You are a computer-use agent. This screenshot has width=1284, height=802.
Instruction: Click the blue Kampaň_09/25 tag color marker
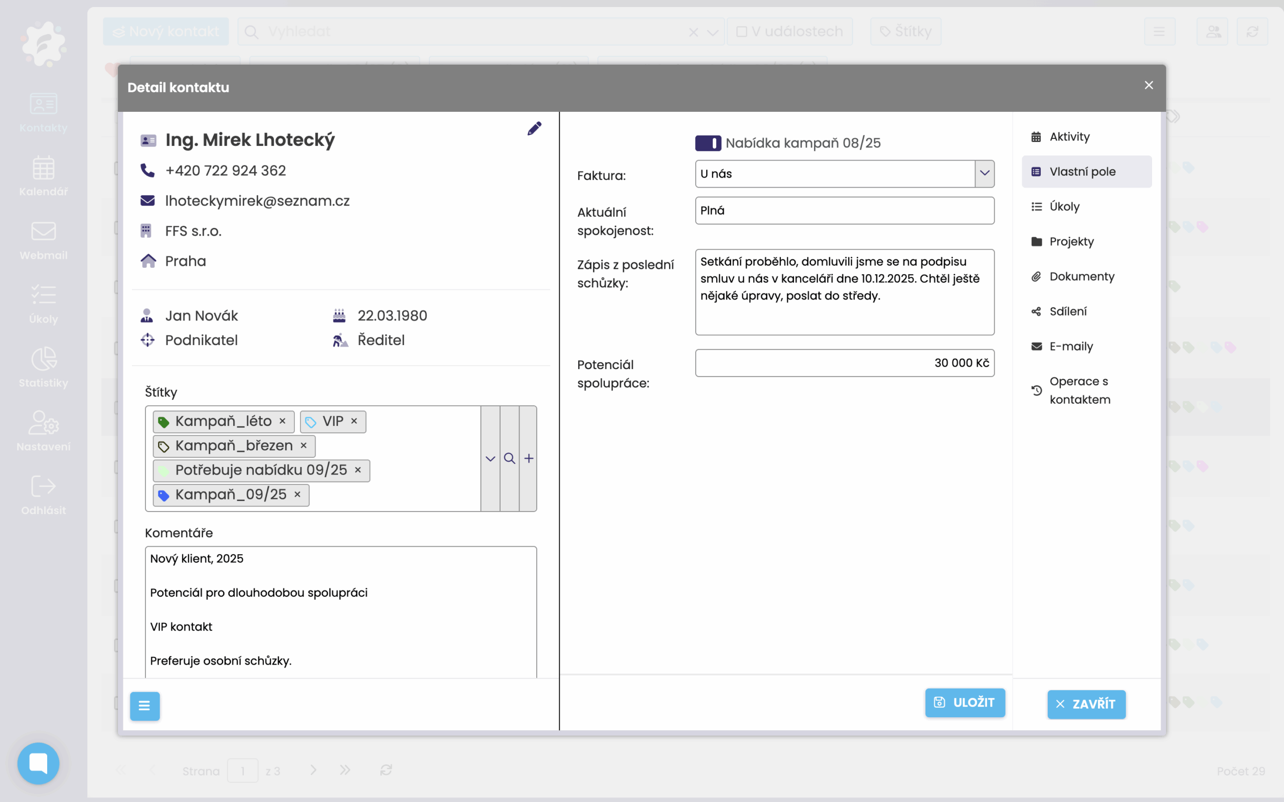(164, 495)
